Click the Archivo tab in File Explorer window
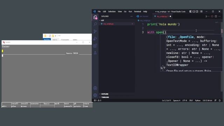The width and height of the screenshot is (224, 126). coord(47,40)
